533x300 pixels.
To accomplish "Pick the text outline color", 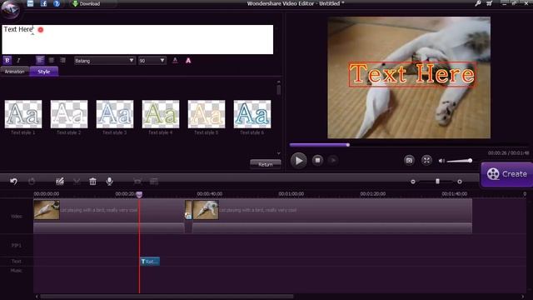I will pos(188,61).
